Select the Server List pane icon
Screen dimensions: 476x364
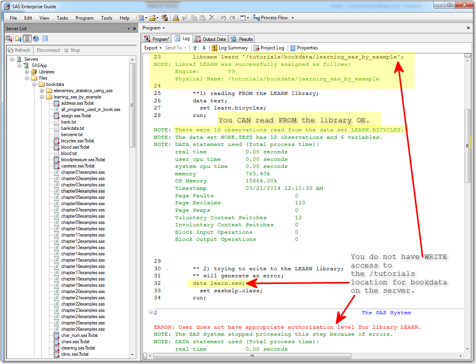tap(27, 38)
